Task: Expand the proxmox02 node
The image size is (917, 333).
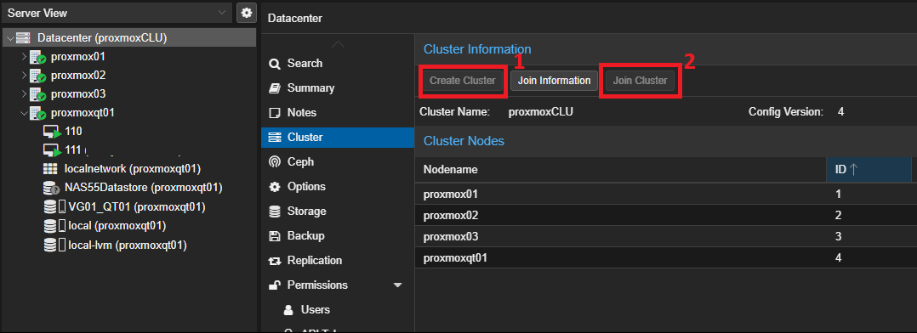Action: pyautogui.click(x=24, y=76)
